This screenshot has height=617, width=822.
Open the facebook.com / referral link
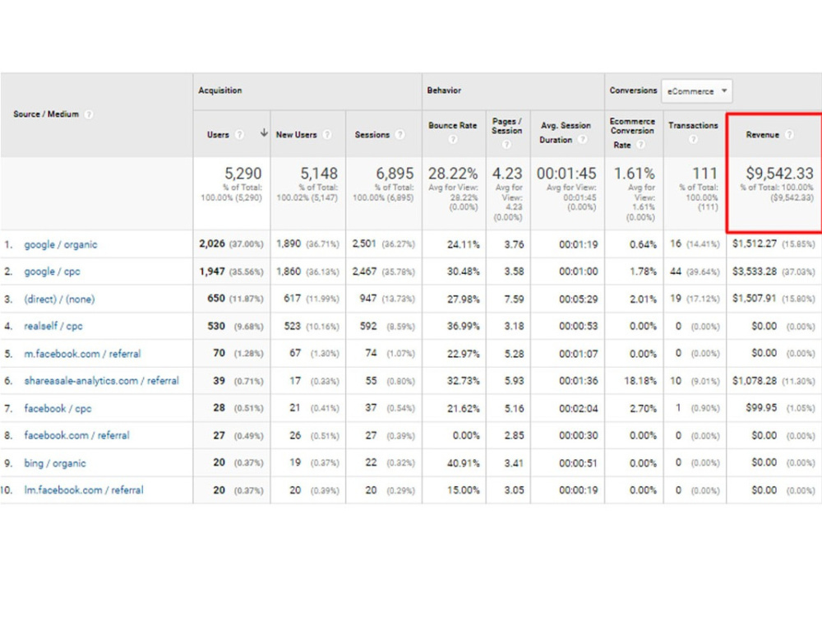76,435
